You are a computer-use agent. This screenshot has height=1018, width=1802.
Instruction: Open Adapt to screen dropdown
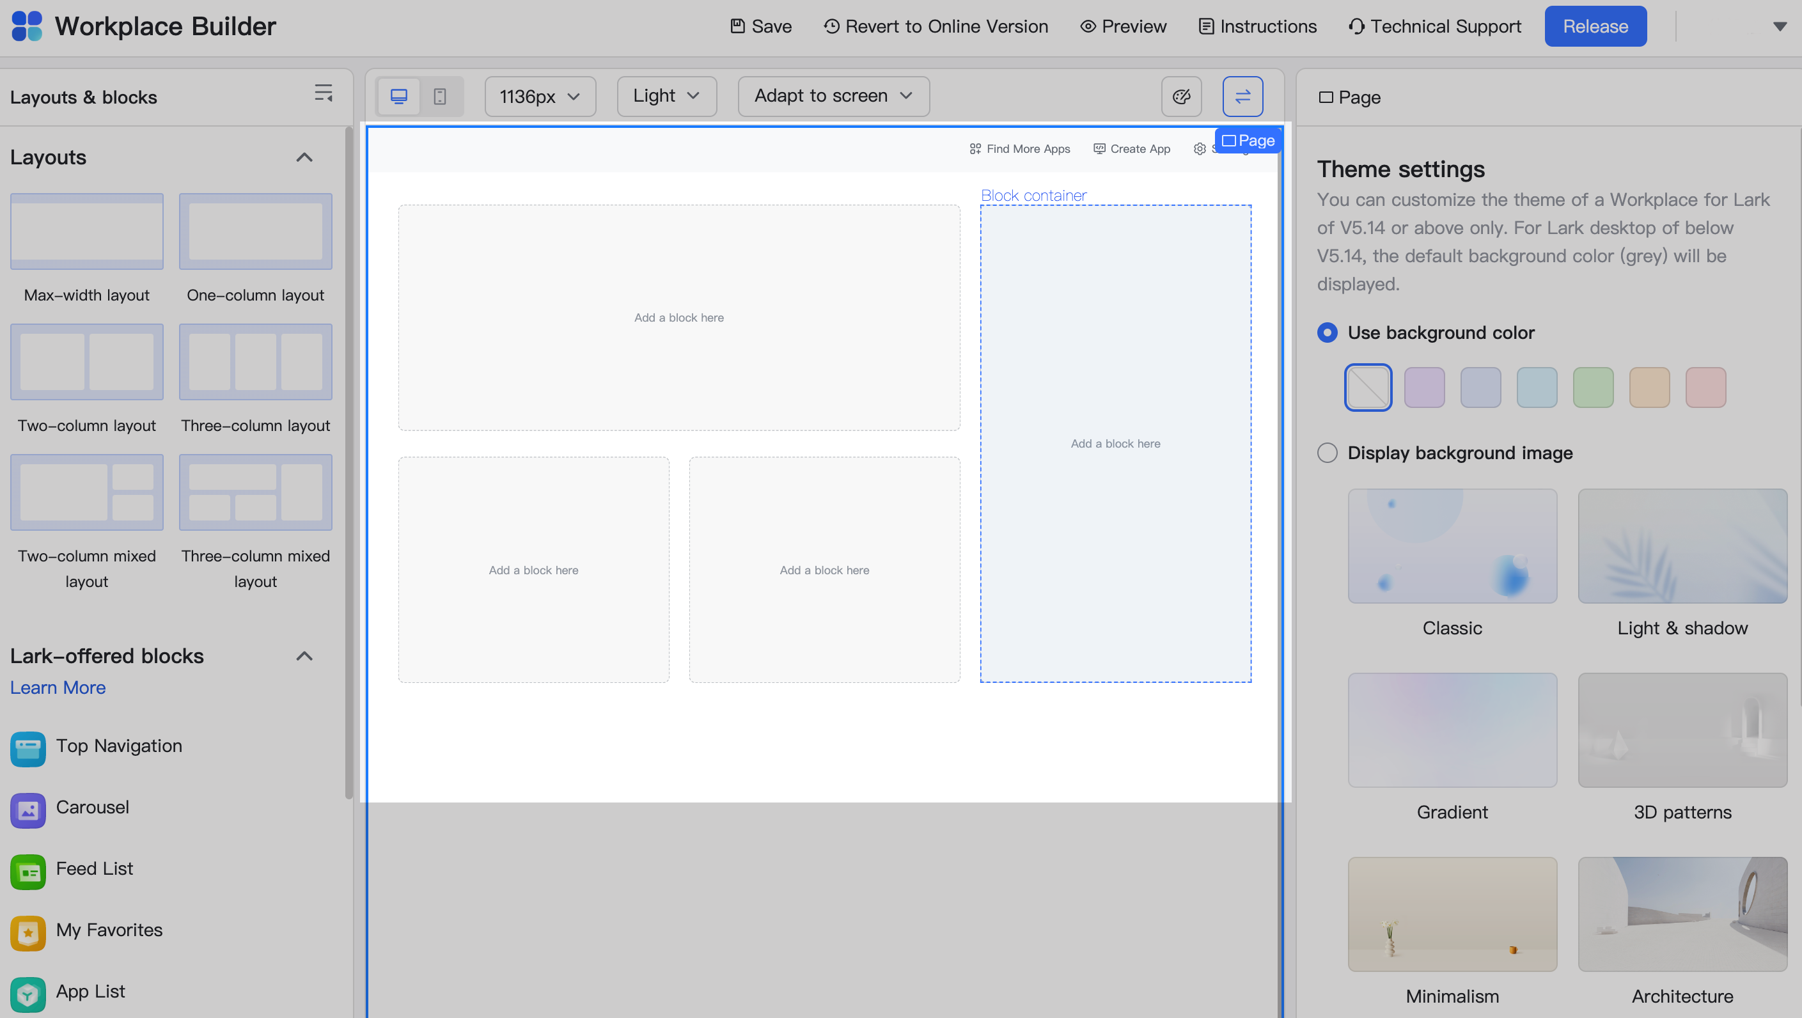tap(833, 96)
